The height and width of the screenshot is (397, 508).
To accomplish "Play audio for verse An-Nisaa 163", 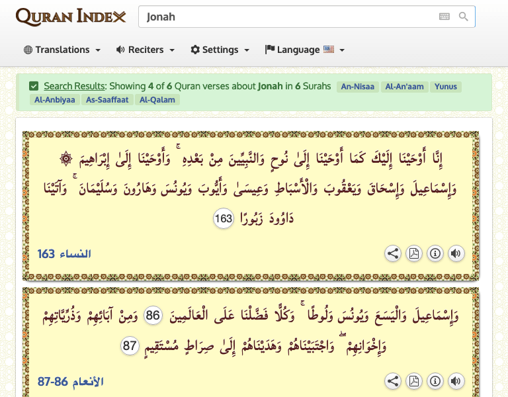I will (455, 253).
